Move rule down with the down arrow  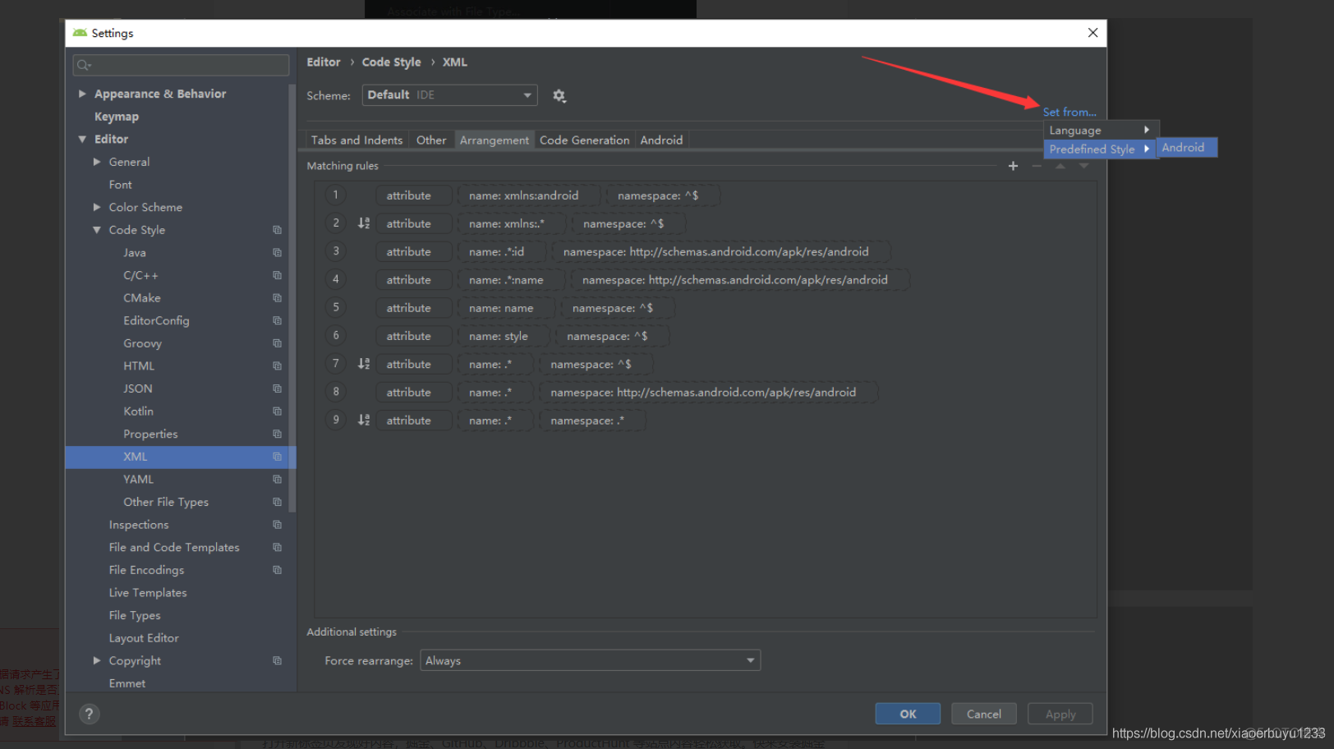pos(1083,166)
